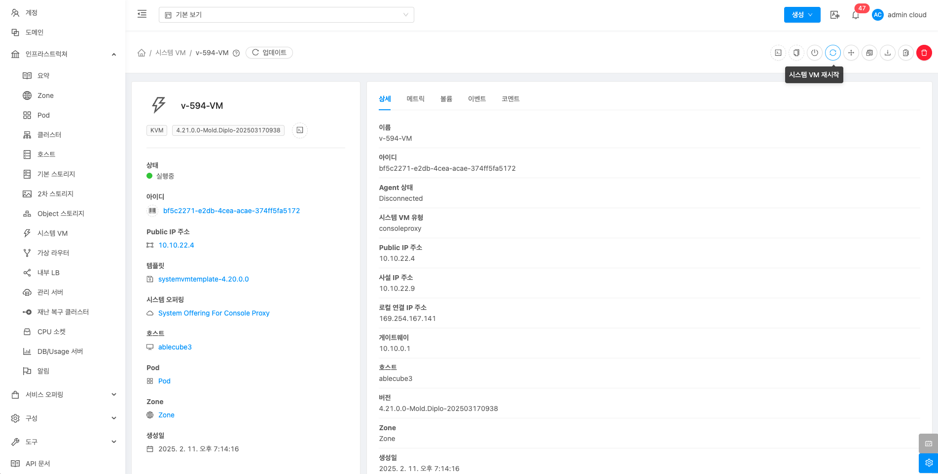The height and width of the screenshot is (474, 938).
Task: Click the console icon beside version tag
Action: (x=299, y=130)
